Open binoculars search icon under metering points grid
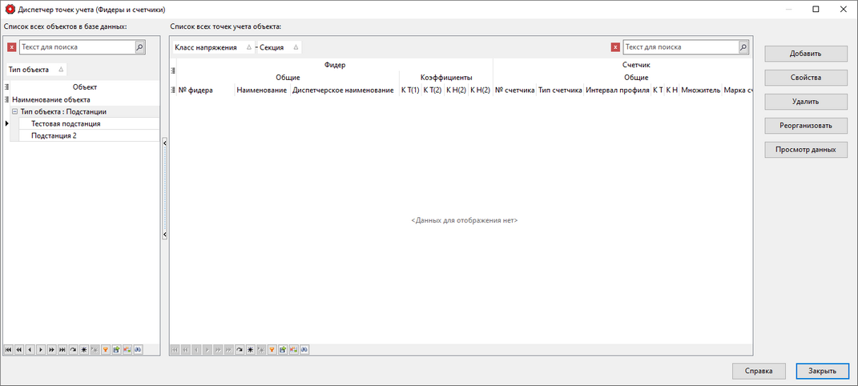This screenshot has height=386, width=858. coord(304,349)
